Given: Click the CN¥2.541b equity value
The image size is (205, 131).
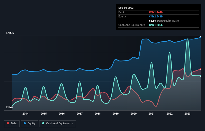Looking at the screenshot, I should tap(156, 16).
